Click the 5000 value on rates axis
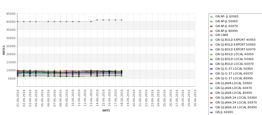Image resolution: width=262 pixels, height=115 pixels. [x=12, y=79]
